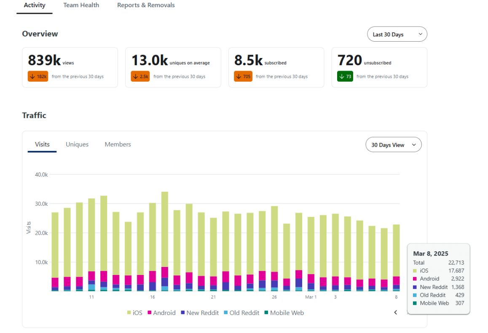Click the 10.0k y-axis label

(41, 262)
